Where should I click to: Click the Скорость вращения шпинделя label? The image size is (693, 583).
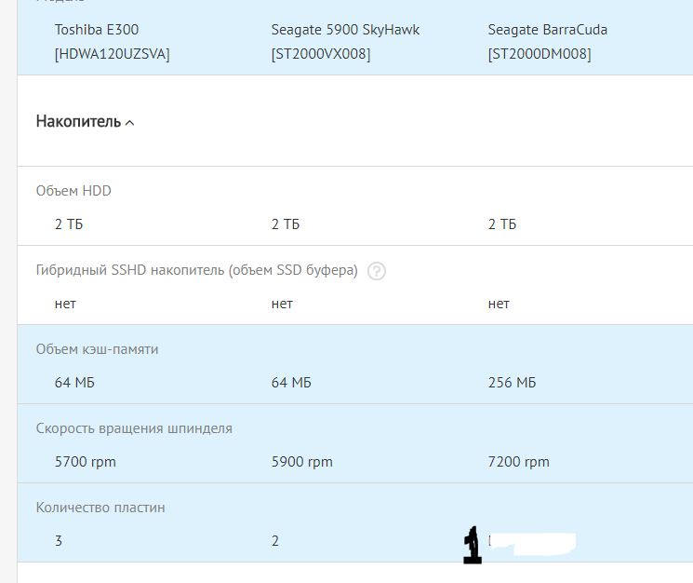pyautogui.click(x=134, y=428)
